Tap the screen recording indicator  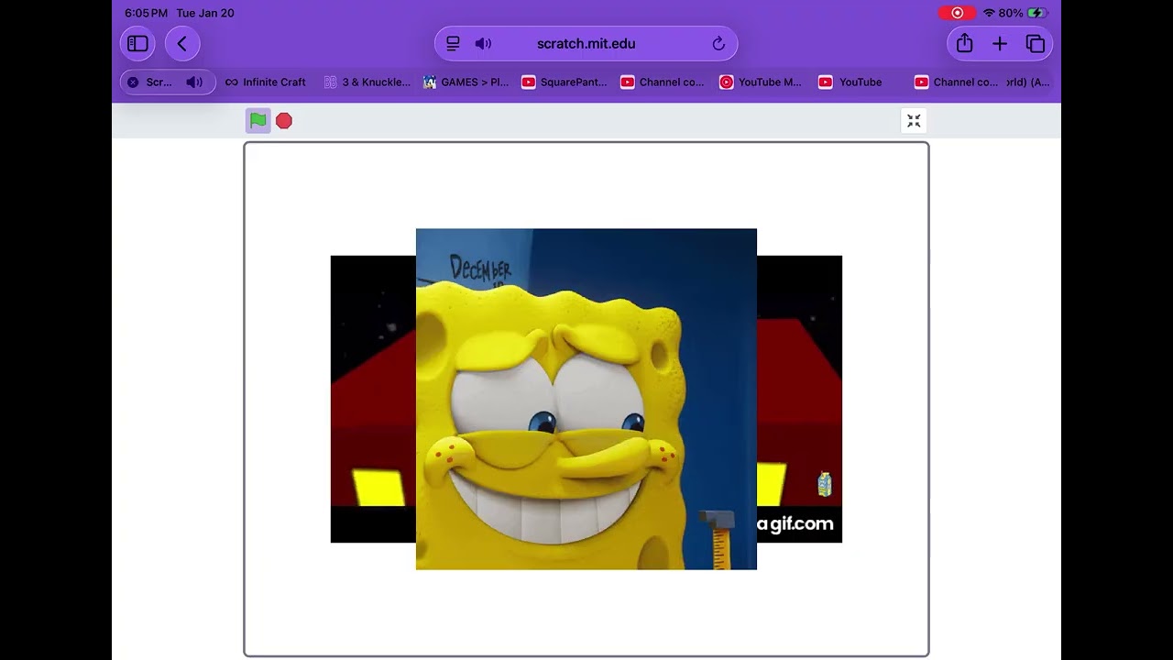click(x=957, y=13)
